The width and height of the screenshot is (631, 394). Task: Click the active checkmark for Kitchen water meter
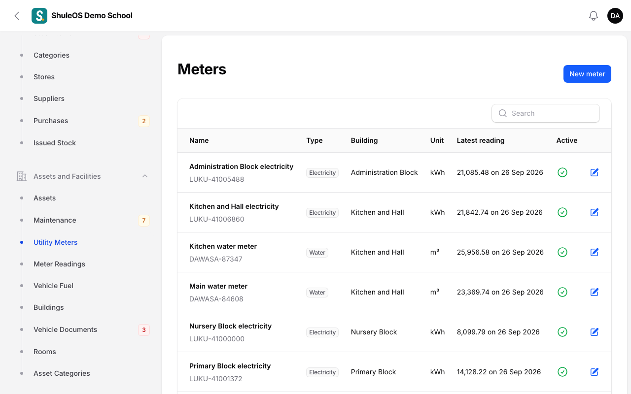tap(562, 252)
